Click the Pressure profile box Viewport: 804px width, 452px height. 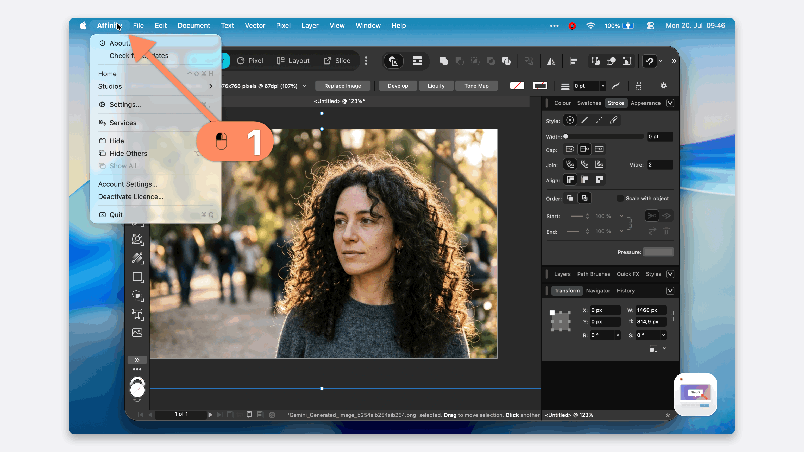tap(658, 252)
